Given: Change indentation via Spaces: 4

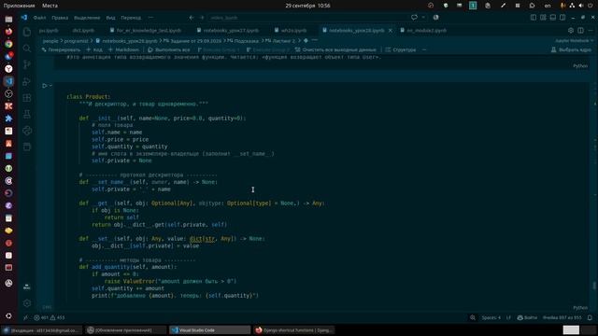Looking at the screenshot, I should click(x=491, y=317).
